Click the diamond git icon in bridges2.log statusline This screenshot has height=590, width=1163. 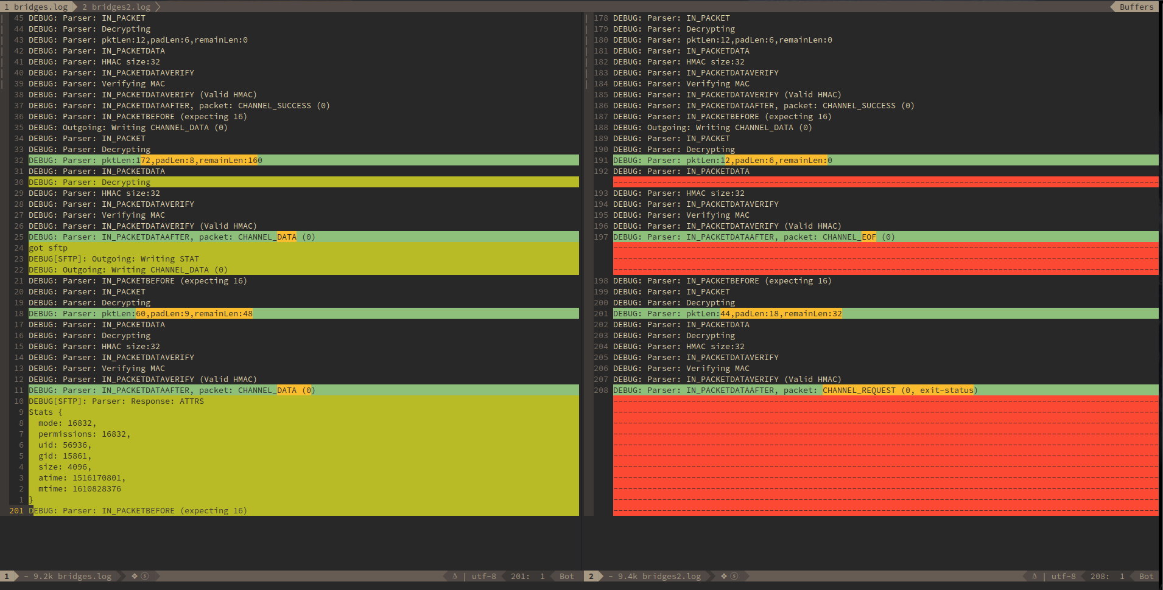[725, 576]
